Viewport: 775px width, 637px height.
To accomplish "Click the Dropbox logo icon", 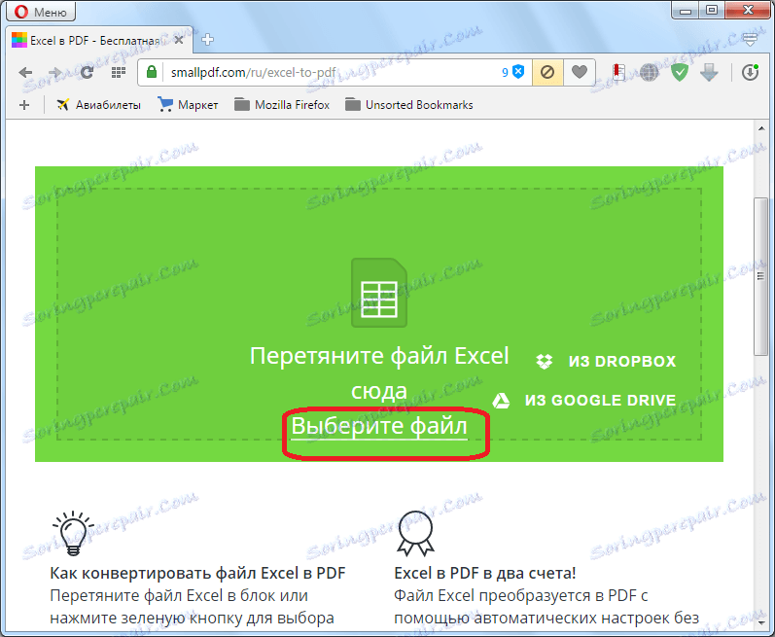I will [x=545, y=361].
